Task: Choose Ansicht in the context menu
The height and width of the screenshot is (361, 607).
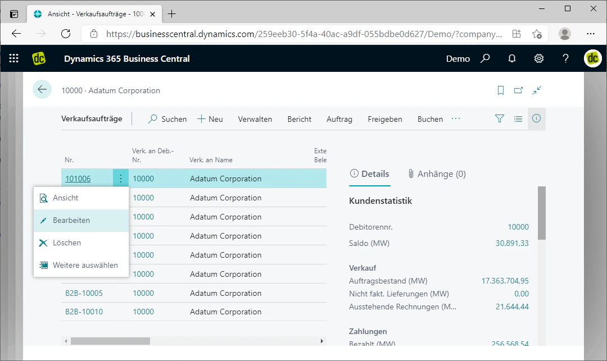Action: pos(81,198)
